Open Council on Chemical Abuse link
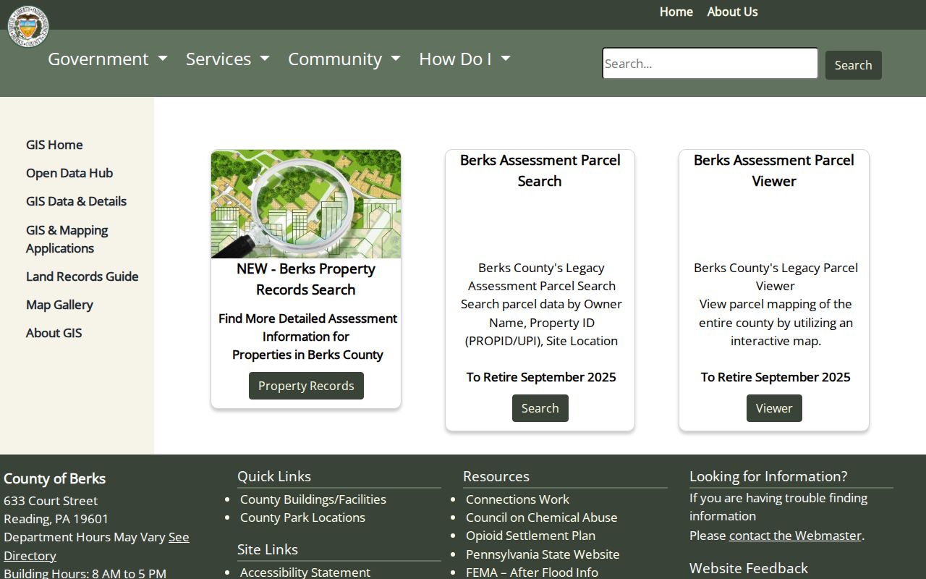Screen dimensions: 926x579 click(x=542, y=517)
